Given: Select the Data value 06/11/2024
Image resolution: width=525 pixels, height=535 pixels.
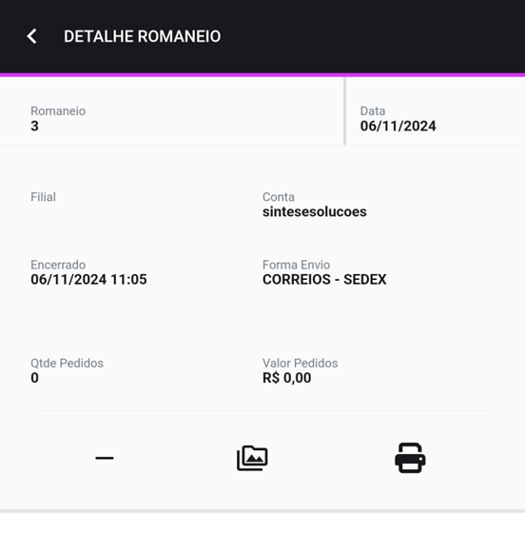Looking at the screenshot, I should [x=398, y=126].
